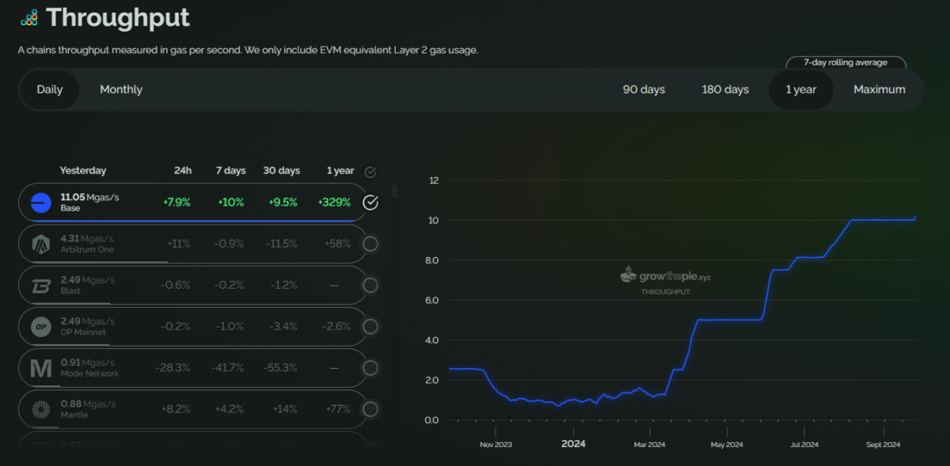The height and width of the screenshot is (466, 950).
Task: Click the Base chain logo icon
Action: (x=41, y=203)
